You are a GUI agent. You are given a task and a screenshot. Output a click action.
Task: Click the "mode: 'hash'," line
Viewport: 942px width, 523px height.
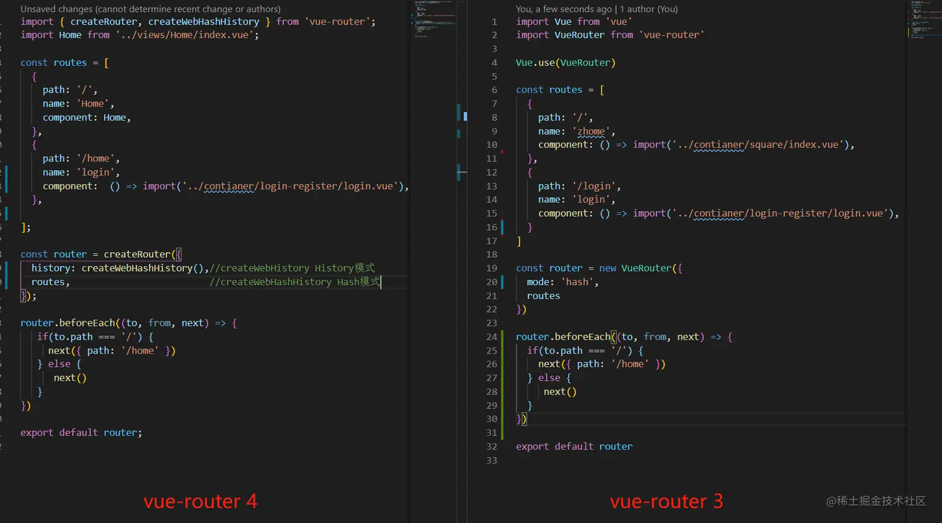563,281
